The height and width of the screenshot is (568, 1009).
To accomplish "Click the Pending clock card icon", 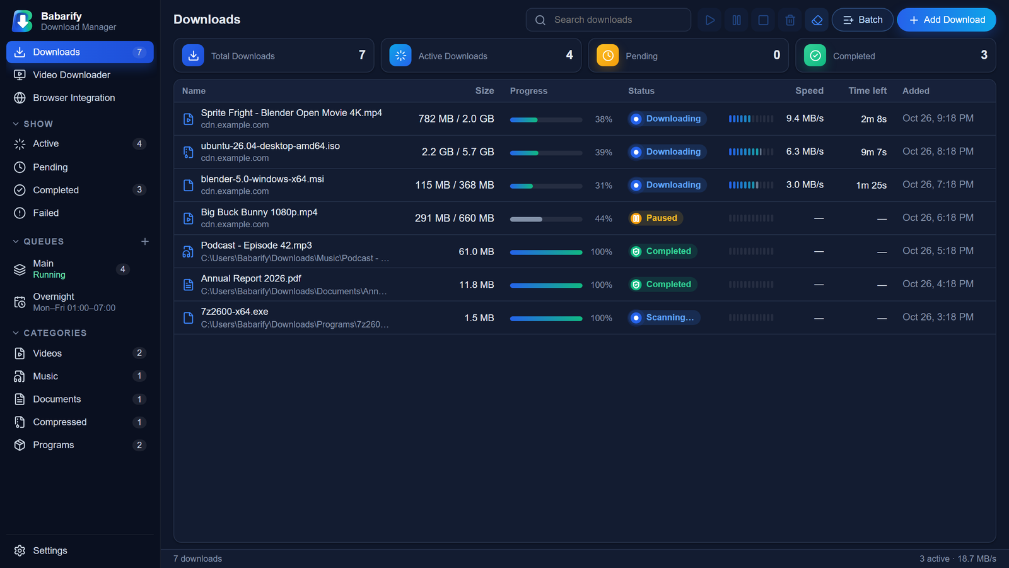I will (x=608, y=56).
